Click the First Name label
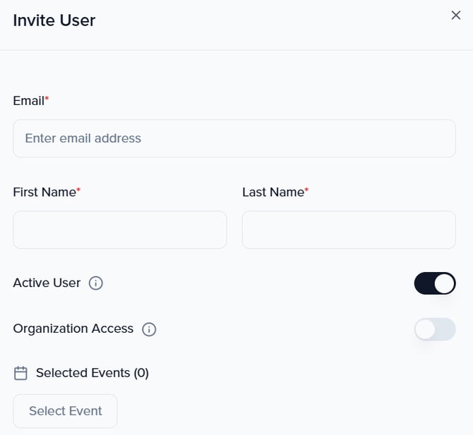 44,192
